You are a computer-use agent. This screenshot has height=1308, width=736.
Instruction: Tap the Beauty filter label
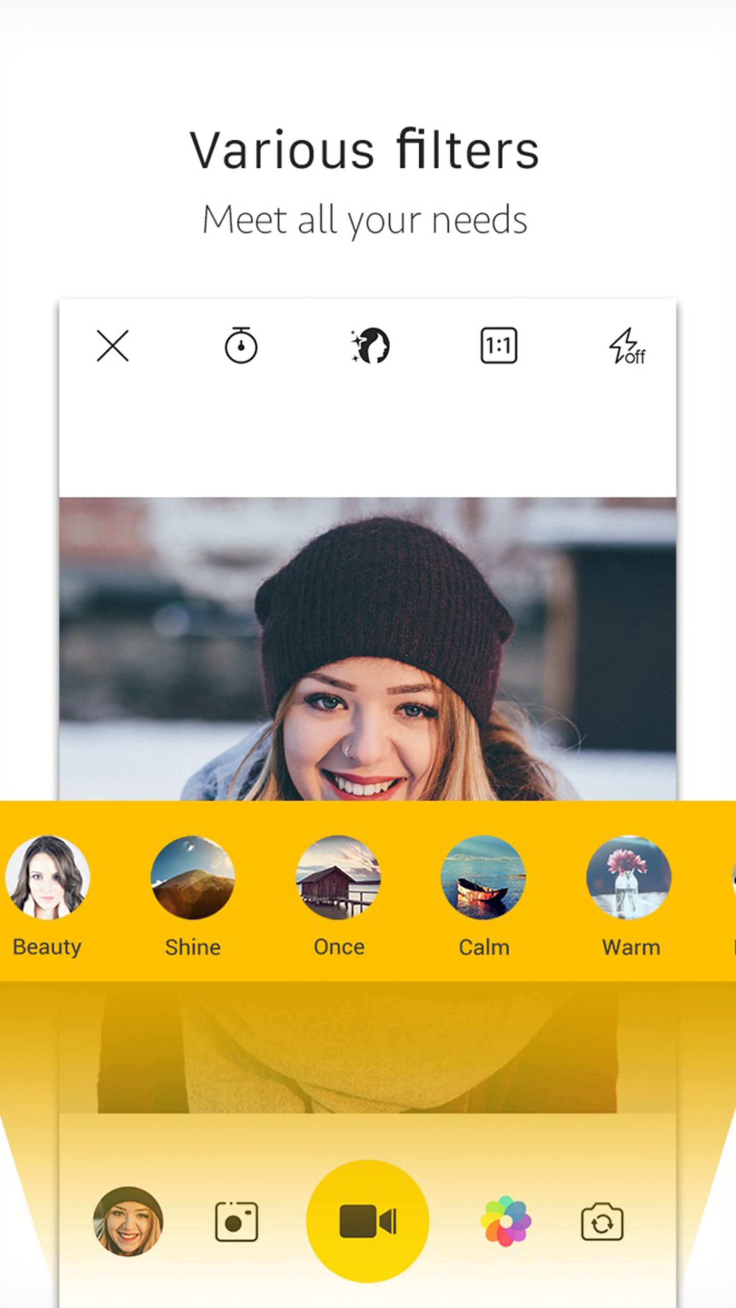pos(47,947)
